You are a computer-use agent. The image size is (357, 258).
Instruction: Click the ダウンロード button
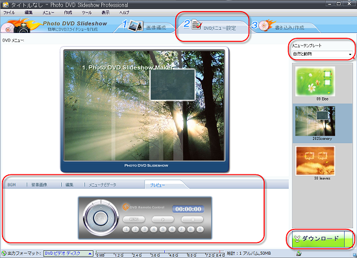click(318, 239)
